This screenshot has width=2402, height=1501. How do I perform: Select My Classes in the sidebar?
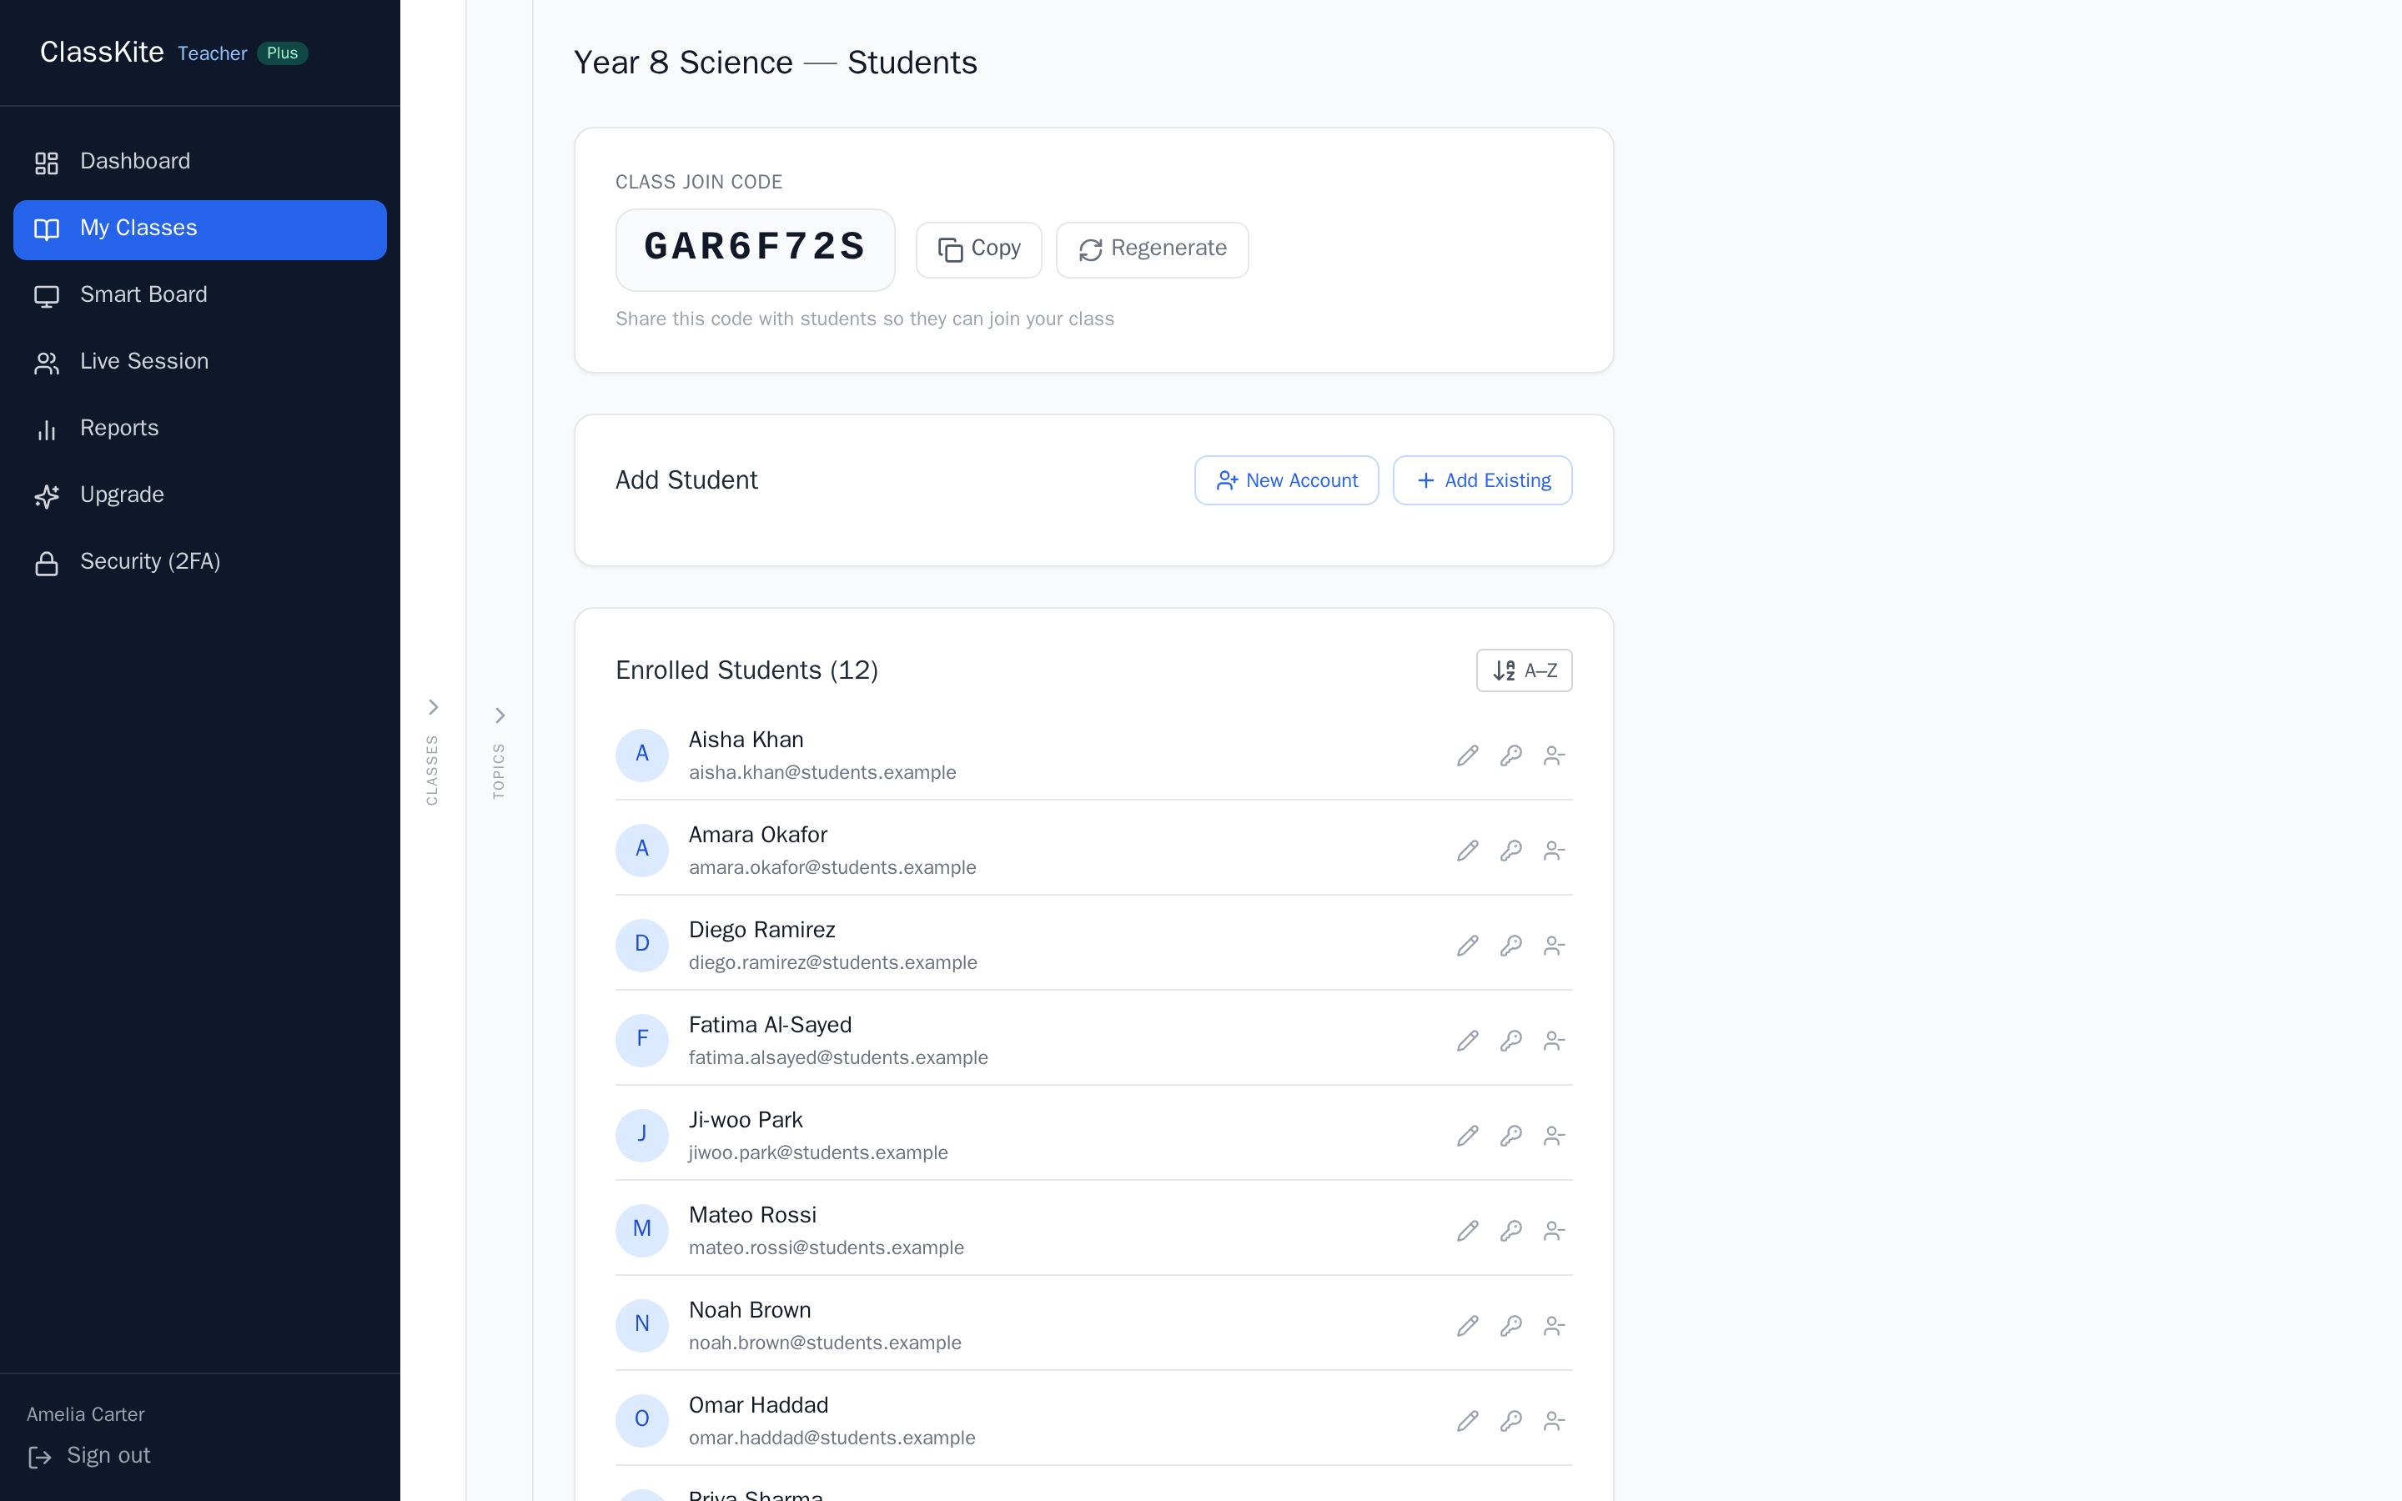coord(199,229)
